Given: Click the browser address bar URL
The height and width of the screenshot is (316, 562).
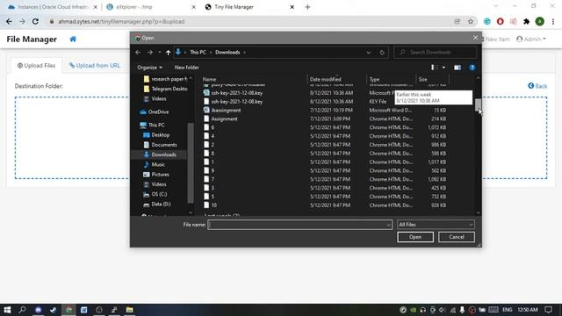Looking at the screenshot, I should (x=121, y=21).
